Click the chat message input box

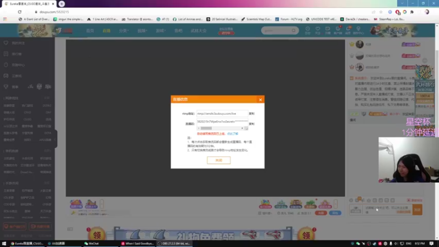tap(387, 210)
